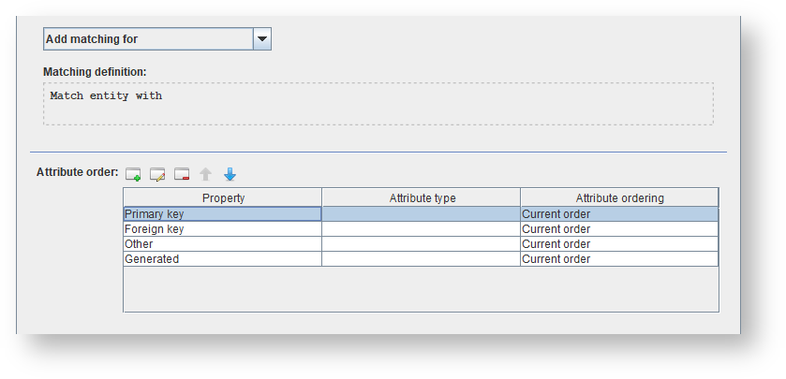Click the add attribute order row icon

coord(133,174)
